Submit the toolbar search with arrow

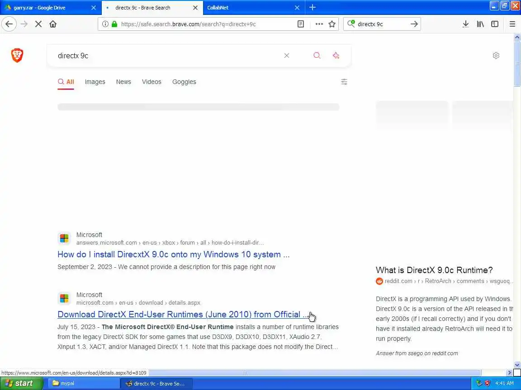click(x=414, y=24)
